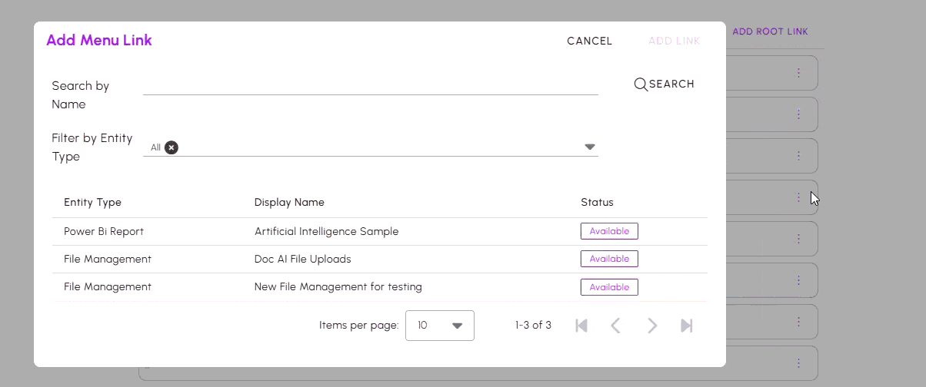
Task: Go to the next results page
Action: pyautogui.click(x=652, y=326)
